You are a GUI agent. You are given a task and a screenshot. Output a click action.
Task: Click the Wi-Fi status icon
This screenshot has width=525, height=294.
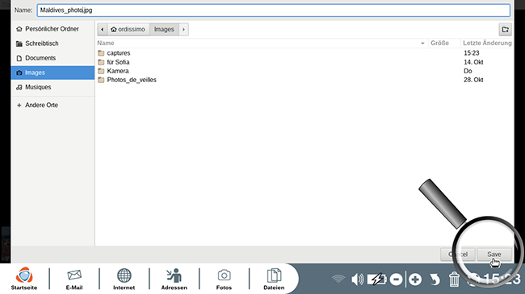point(338,279)
